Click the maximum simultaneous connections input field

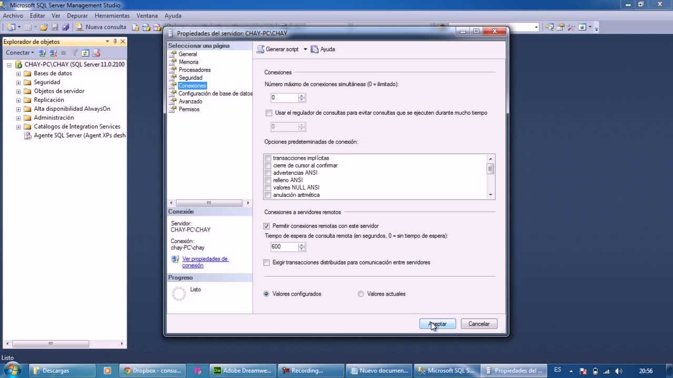(284, 98)
